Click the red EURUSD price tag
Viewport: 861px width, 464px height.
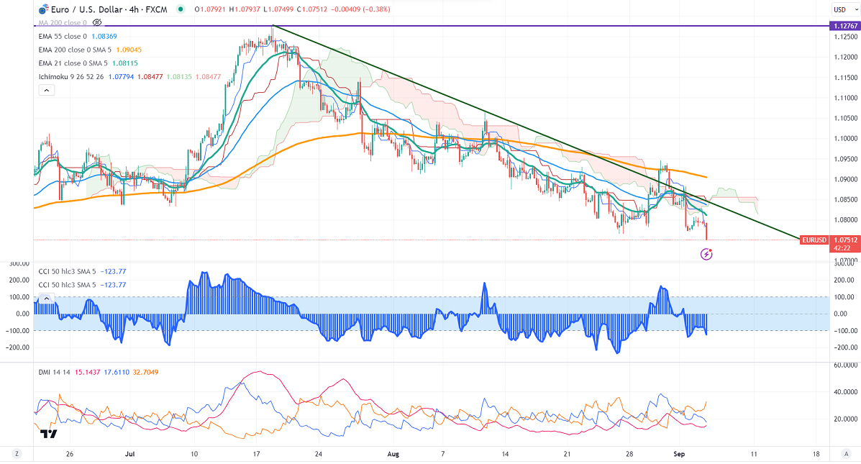point(814,240)
